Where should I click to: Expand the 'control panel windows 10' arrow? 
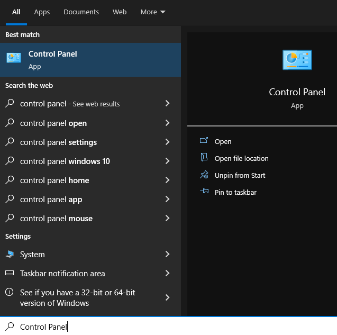point(167,161)
